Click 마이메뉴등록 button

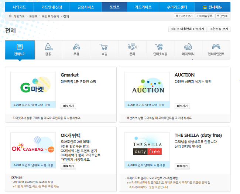205,16
